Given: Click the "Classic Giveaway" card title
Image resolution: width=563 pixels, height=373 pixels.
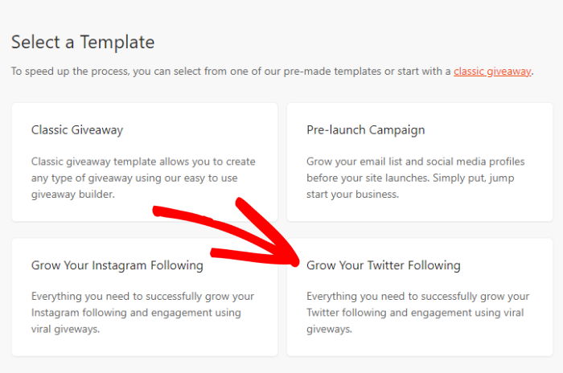Looking at the screenshot, I should [x=77, y=129].
